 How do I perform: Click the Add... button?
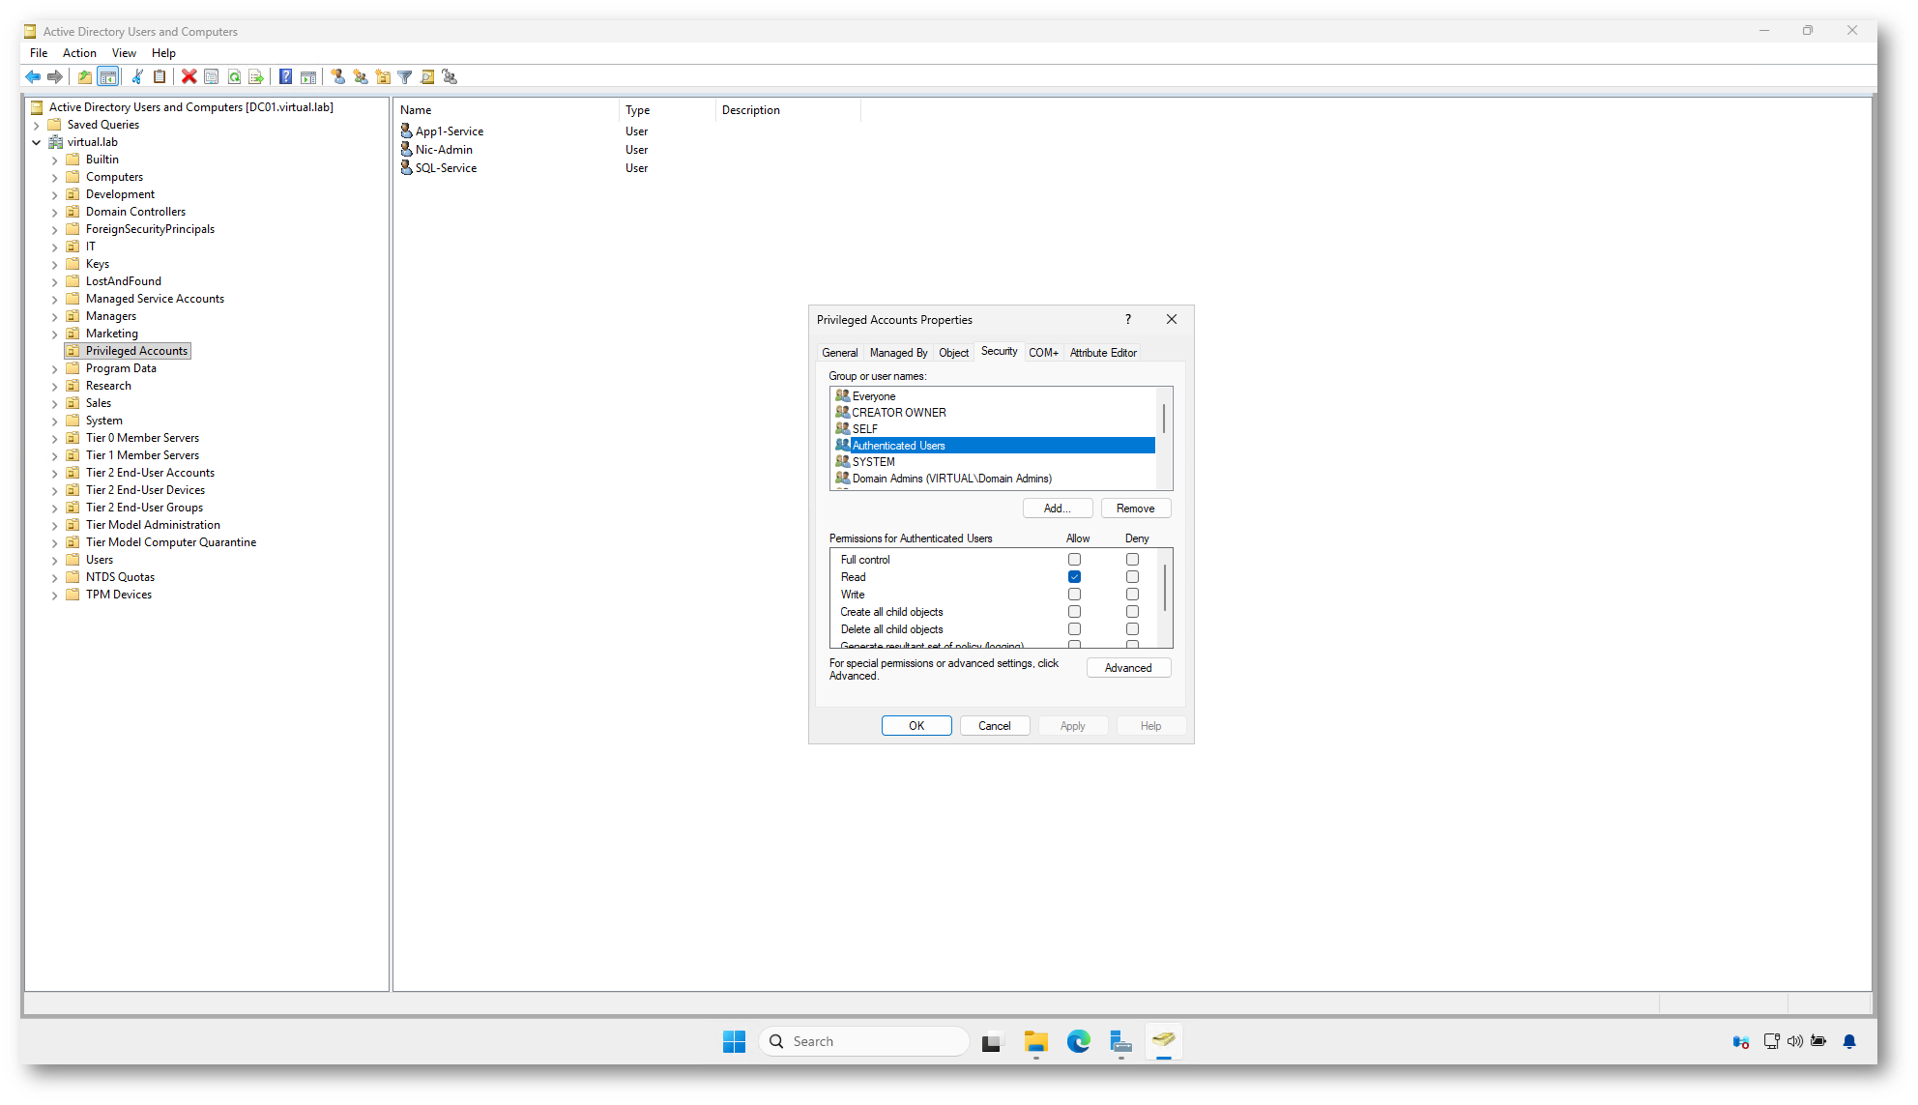(x=1058, y=509)
